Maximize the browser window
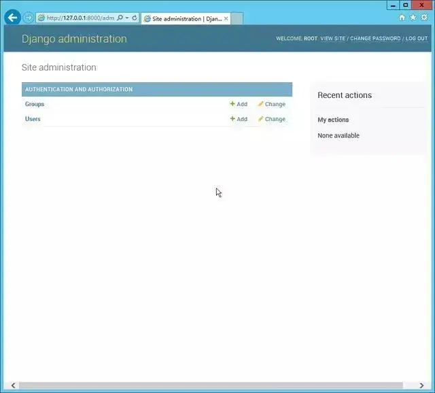435x393 pixels. tap(405, 5)
